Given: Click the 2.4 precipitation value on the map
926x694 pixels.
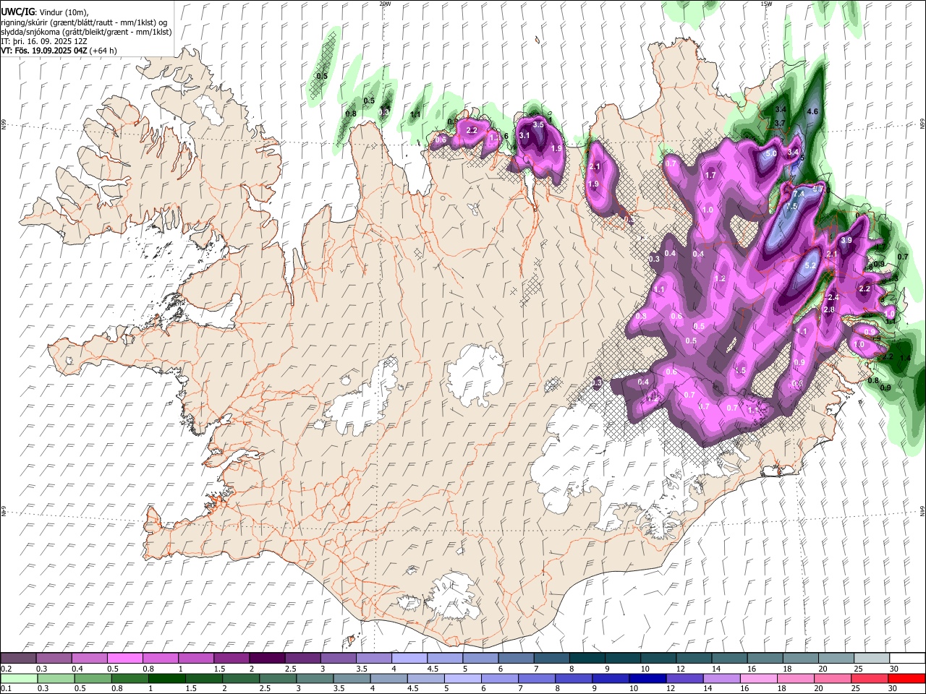Looking at the screenshot, I should 833,297.
